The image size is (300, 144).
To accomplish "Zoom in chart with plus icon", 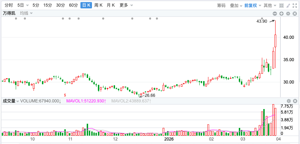I will click(x=281, y=13).
